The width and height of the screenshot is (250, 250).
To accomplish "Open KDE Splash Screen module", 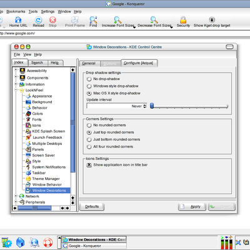I will (x=45, y=131).
